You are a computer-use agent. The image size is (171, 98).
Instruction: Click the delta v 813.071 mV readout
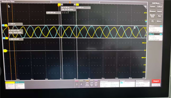pyautogui.click(x=15, y=32)
